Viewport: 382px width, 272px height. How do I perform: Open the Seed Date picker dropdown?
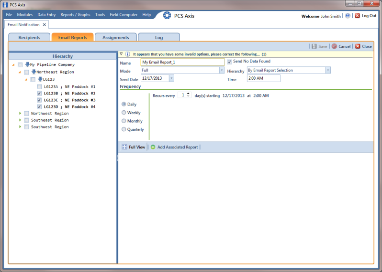tap(171, 78)
